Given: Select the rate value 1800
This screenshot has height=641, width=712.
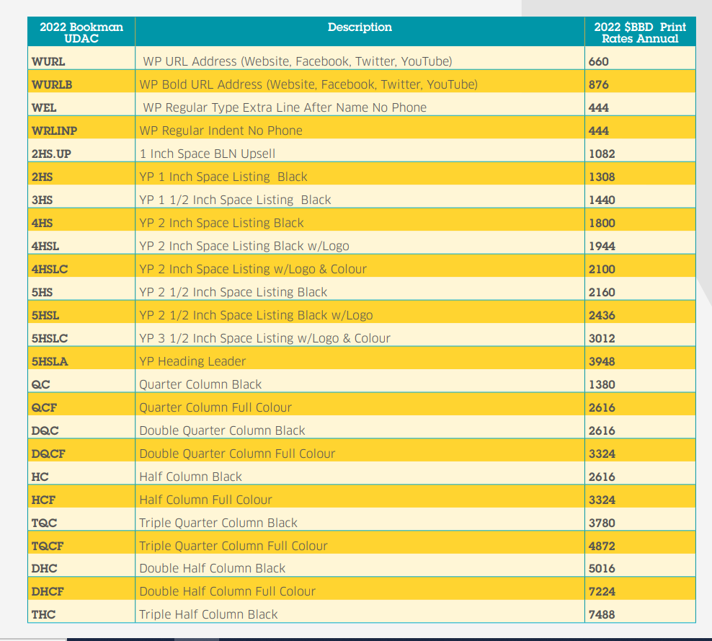Looking at the screenshot, I should pyautogui.click(x=602, y=223).
